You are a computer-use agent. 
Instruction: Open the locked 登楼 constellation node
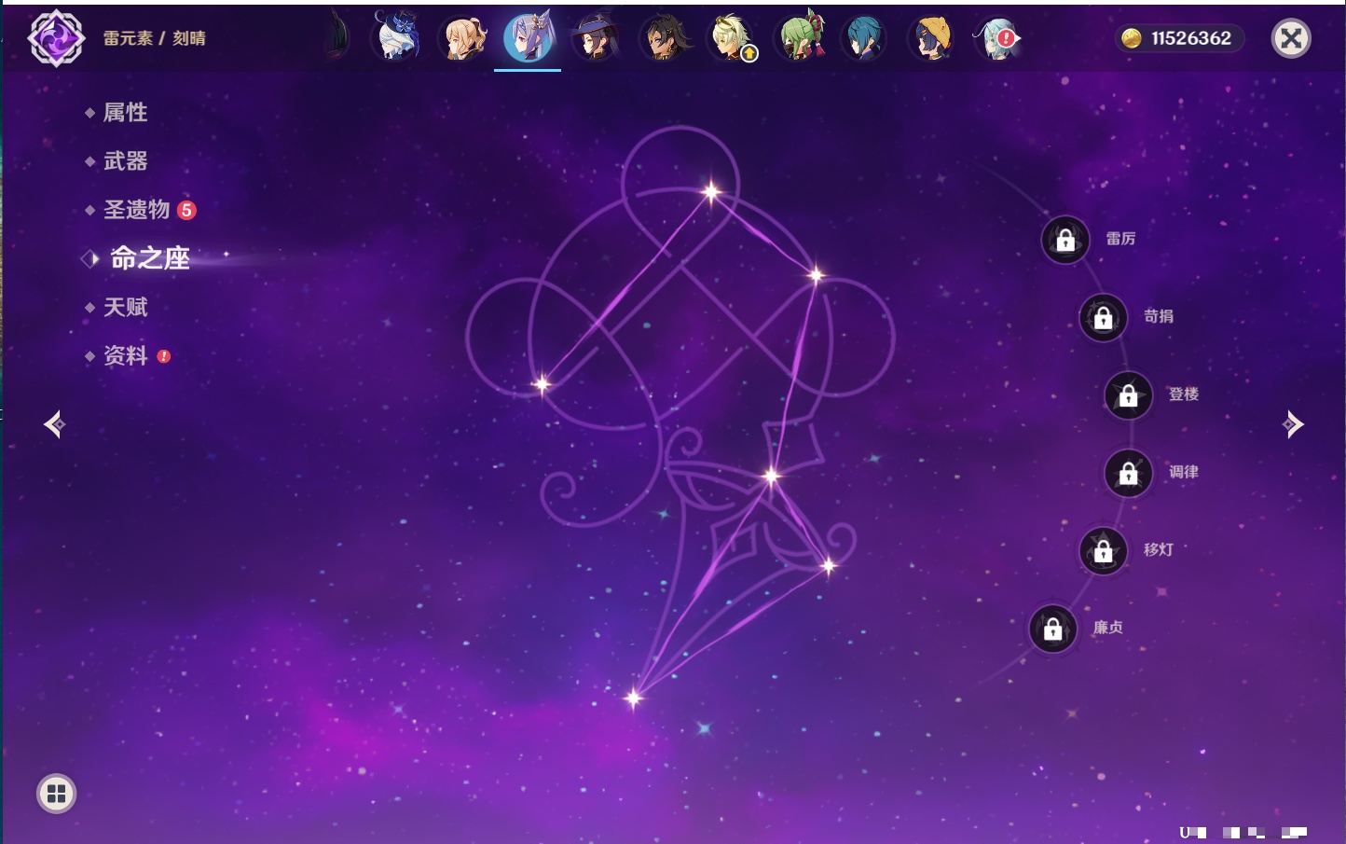[x=1129, y=394]
